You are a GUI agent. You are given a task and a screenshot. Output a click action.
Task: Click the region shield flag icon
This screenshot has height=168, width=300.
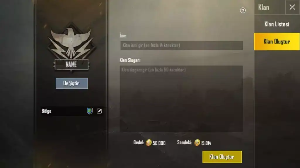90,111
